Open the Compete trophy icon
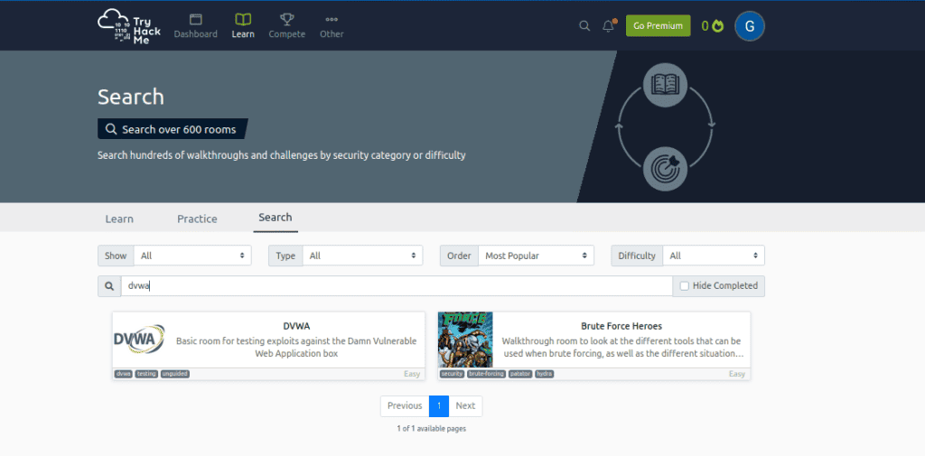This screenshot has height=456, width=925. tap(286, 20)
